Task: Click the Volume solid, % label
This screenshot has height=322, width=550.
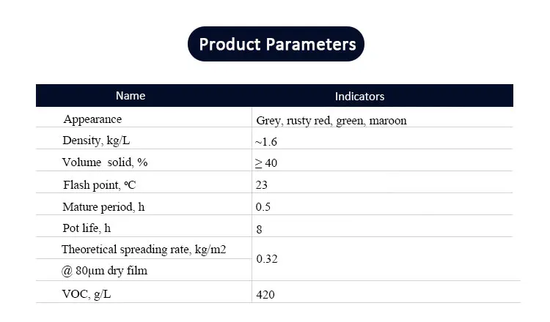Action: click(105, 162)
